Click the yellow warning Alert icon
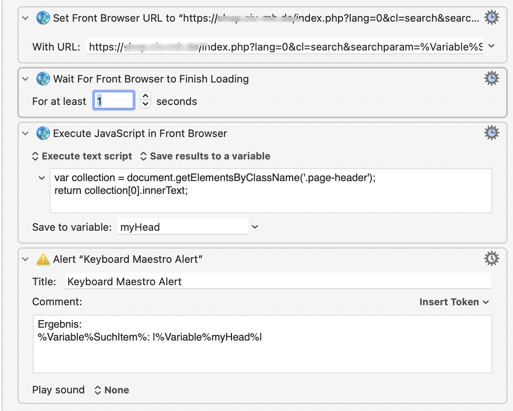This screenshot has width=513, height=411. pos(43,260)
